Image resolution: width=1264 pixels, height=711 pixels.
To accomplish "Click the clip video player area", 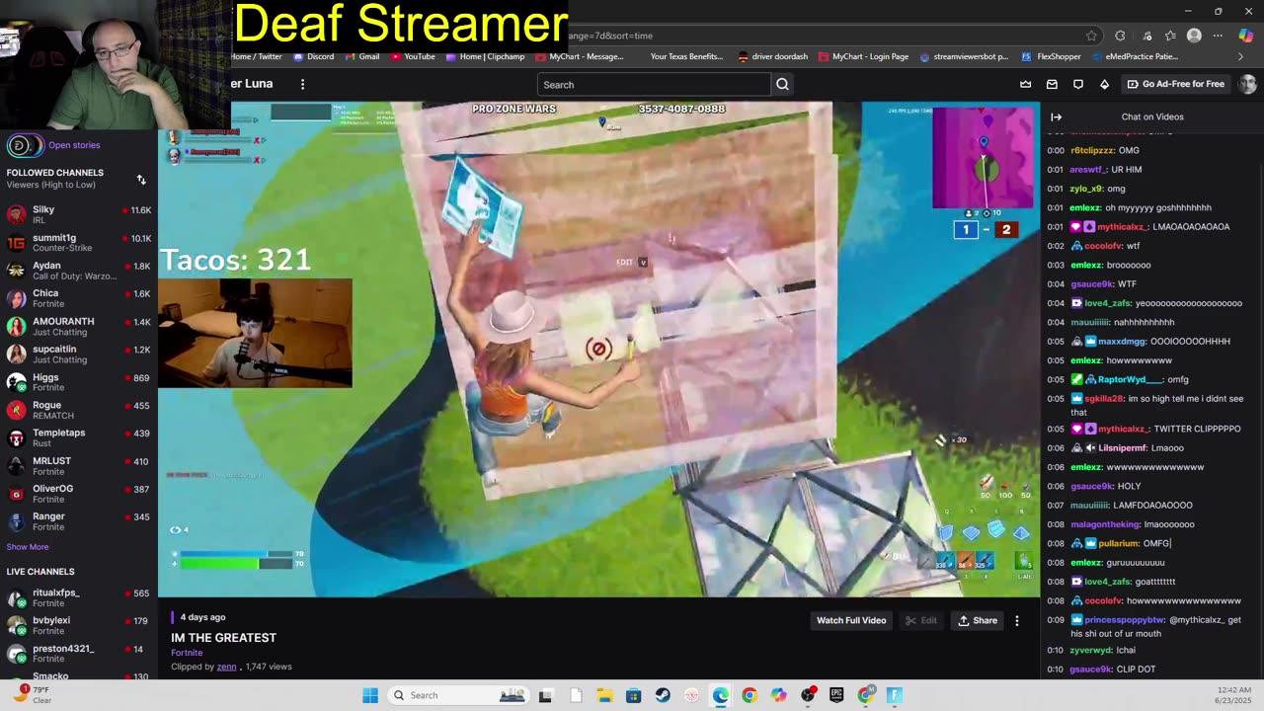I will (x=598, y=349).
